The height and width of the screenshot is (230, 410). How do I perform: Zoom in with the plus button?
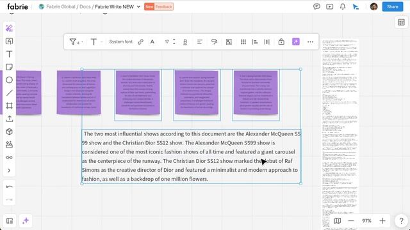[382, 221]
